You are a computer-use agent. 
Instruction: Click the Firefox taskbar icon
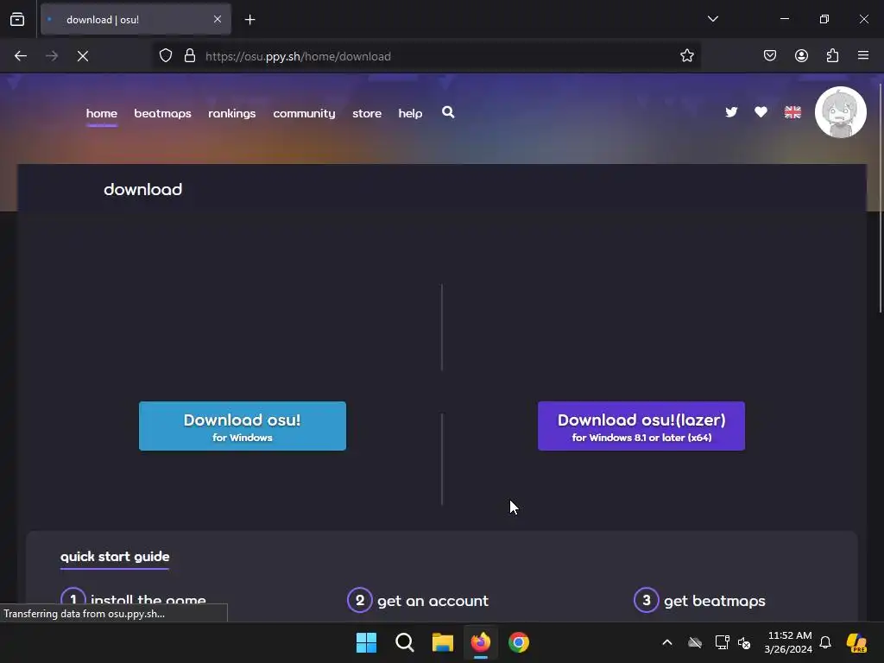480,642
